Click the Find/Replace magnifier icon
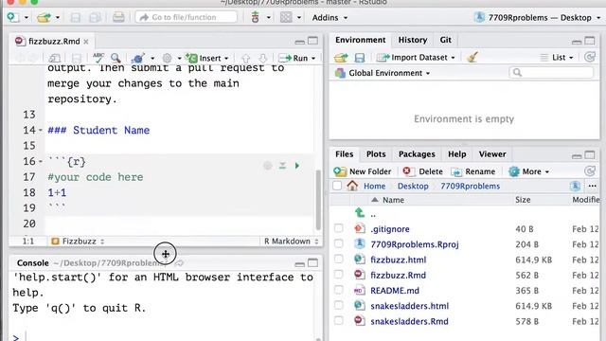606x341 pixels. pyautogui.click(x=116, y=58)
